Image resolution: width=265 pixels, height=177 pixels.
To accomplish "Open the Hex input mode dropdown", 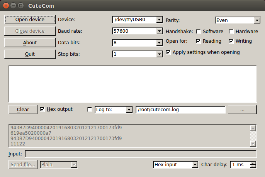I will point(176,165).
